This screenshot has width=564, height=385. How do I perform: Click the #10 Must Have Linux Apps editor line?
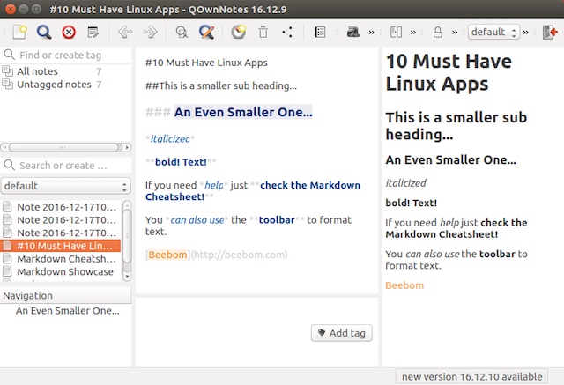206,63
